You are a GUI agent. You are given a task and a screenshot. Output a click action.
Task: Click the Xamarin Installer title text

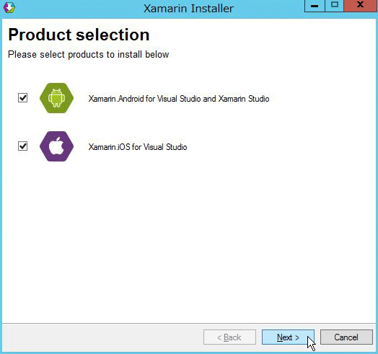click(188, 9)
